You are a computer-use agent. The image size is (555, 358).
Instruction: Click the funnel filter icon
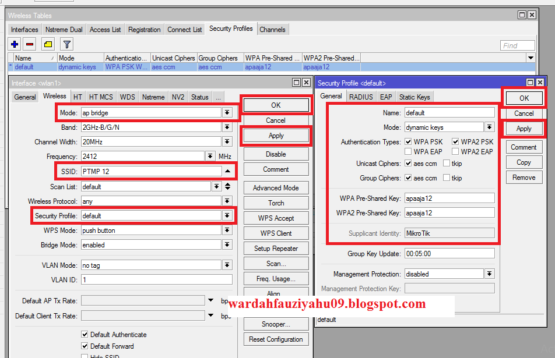click(66, 44)
